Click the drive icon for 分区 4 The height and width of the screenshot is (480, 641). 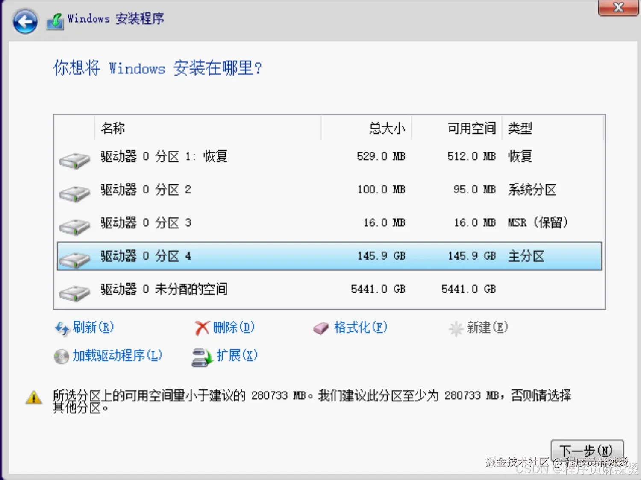click(74, 259)
